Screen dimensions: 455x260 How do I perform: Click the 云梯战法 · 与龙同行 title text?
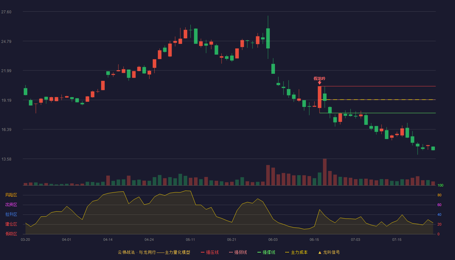[x=137, y=252]
